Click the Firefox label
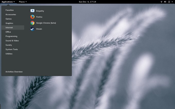The height and width of the screenshot is (109, 175). click(x=39, y=17)
